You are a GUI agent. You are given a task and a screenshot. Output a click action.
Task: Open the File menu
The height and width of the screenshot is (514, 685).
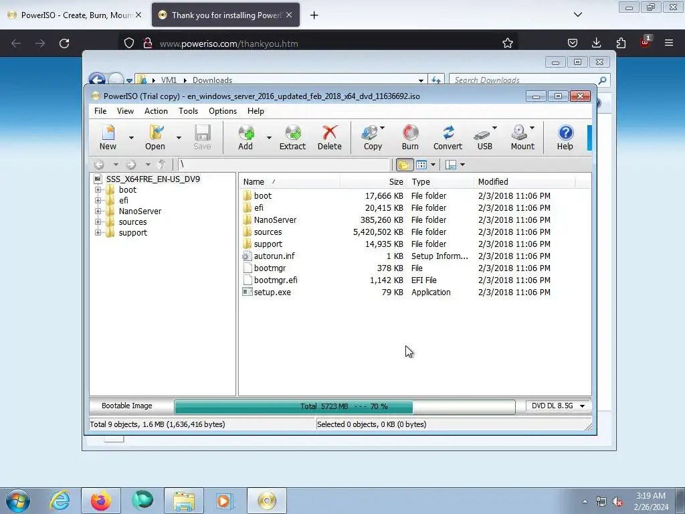coord(100,111)
